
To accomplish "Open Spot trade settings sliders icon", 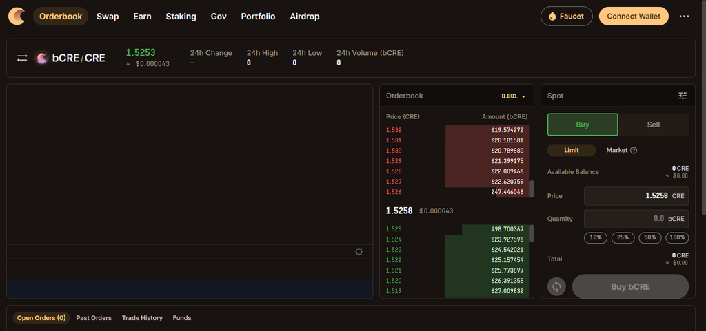I will [x=683, y=96].
